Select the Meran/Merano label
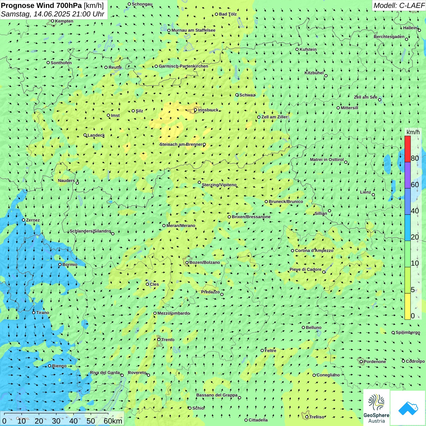 point(181,225)
